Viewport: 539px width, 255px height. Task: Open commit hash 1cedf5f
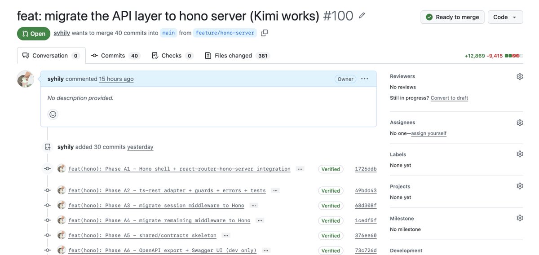pos(366,220)
